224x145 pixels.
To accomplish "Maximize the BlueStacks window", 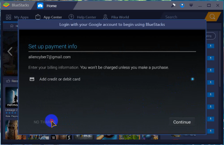I will pyautogui.click(x=209, y=5).
